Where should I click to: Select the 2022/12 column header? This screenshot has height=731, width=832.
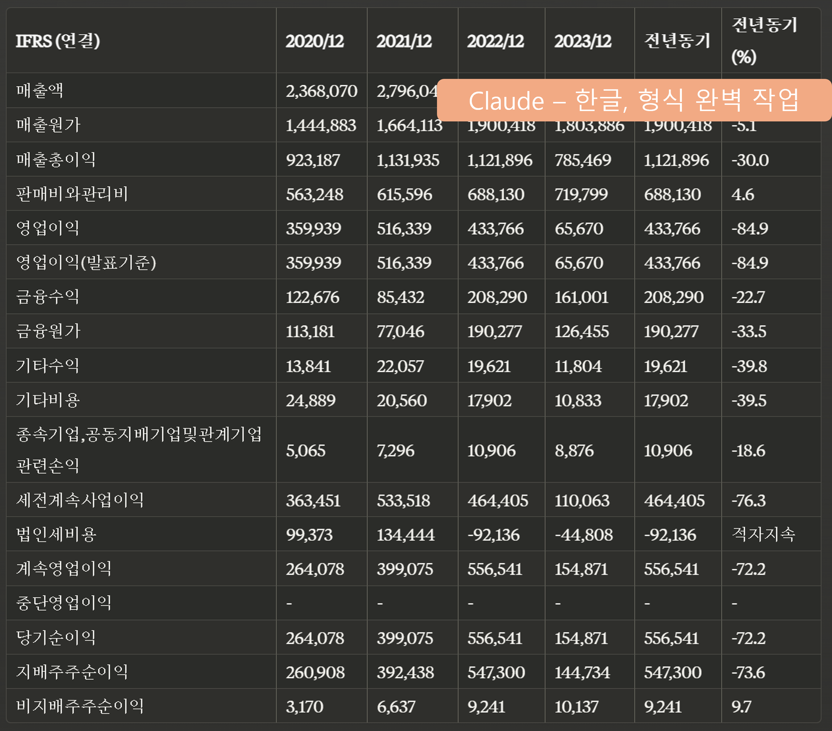tap(495, 41)
